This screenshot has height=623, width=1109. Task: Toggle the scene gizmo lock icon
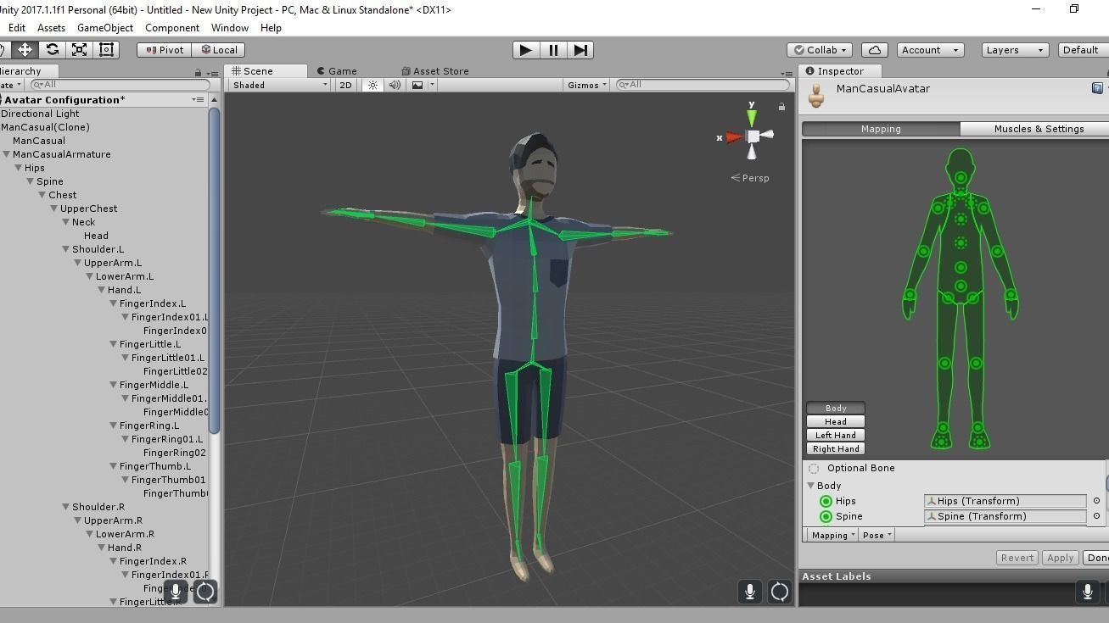[x=781, y=107]
